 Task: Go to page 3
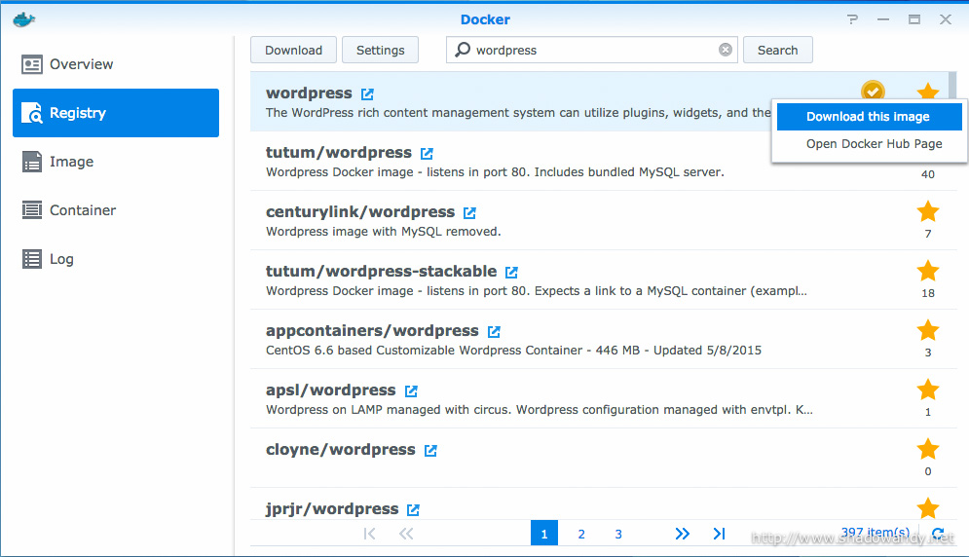[x=618, y=534]
